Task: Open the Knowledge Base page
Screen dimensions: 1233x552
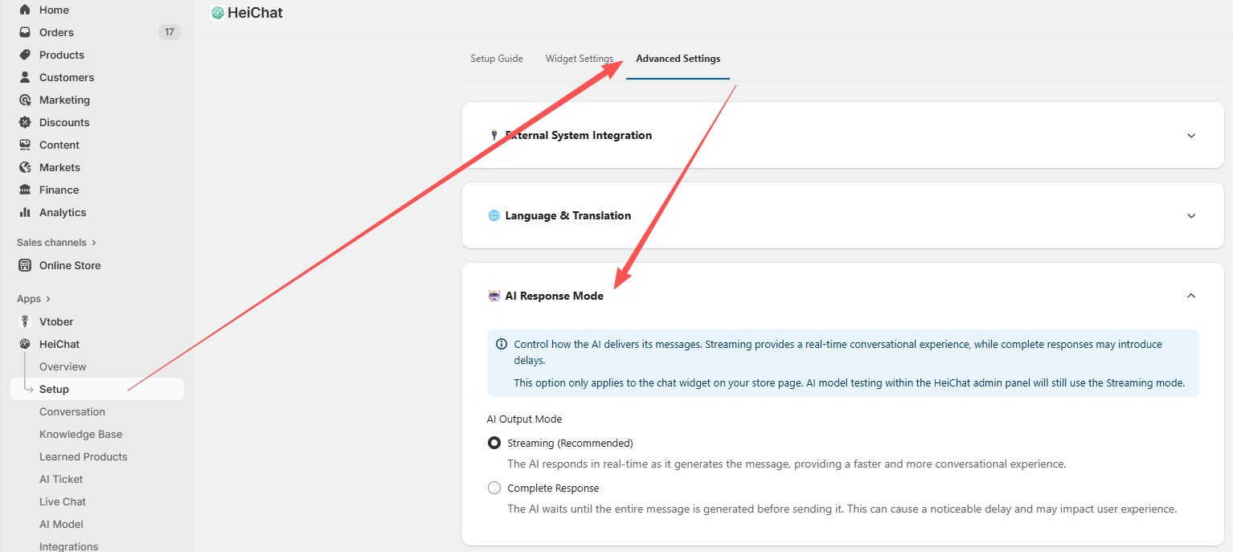Action: coord(81,434)
